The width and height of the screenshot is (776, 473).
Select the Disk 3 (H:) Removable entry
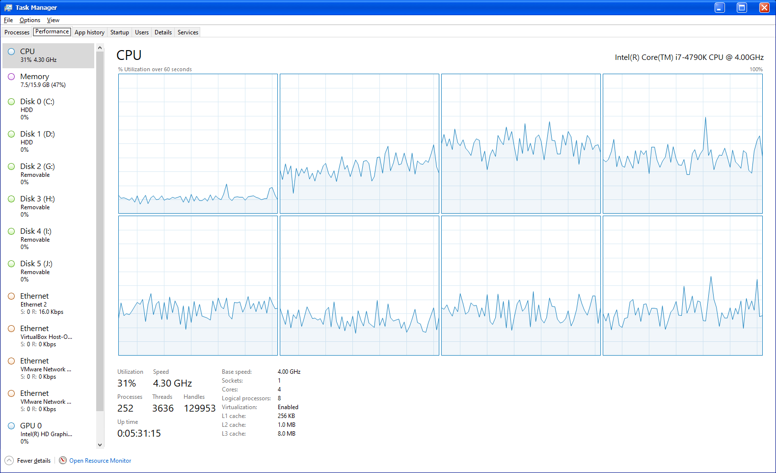48,206
